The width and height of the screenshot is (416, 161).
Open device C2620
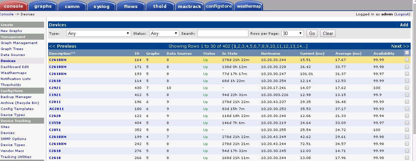(55, 116)
